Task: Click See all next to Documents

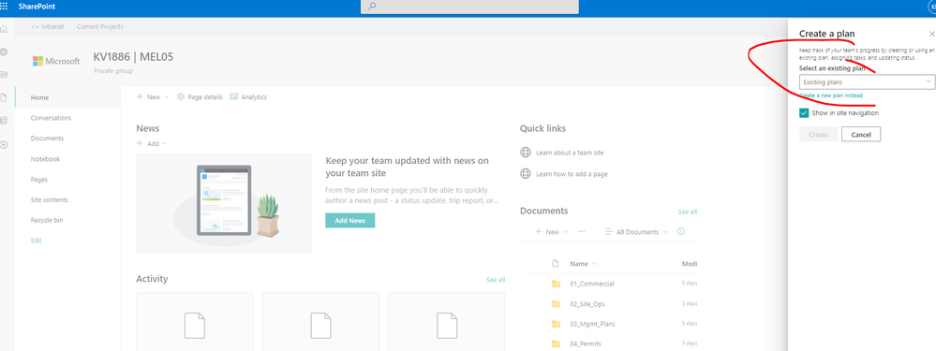Action: (x=687, y=212)
